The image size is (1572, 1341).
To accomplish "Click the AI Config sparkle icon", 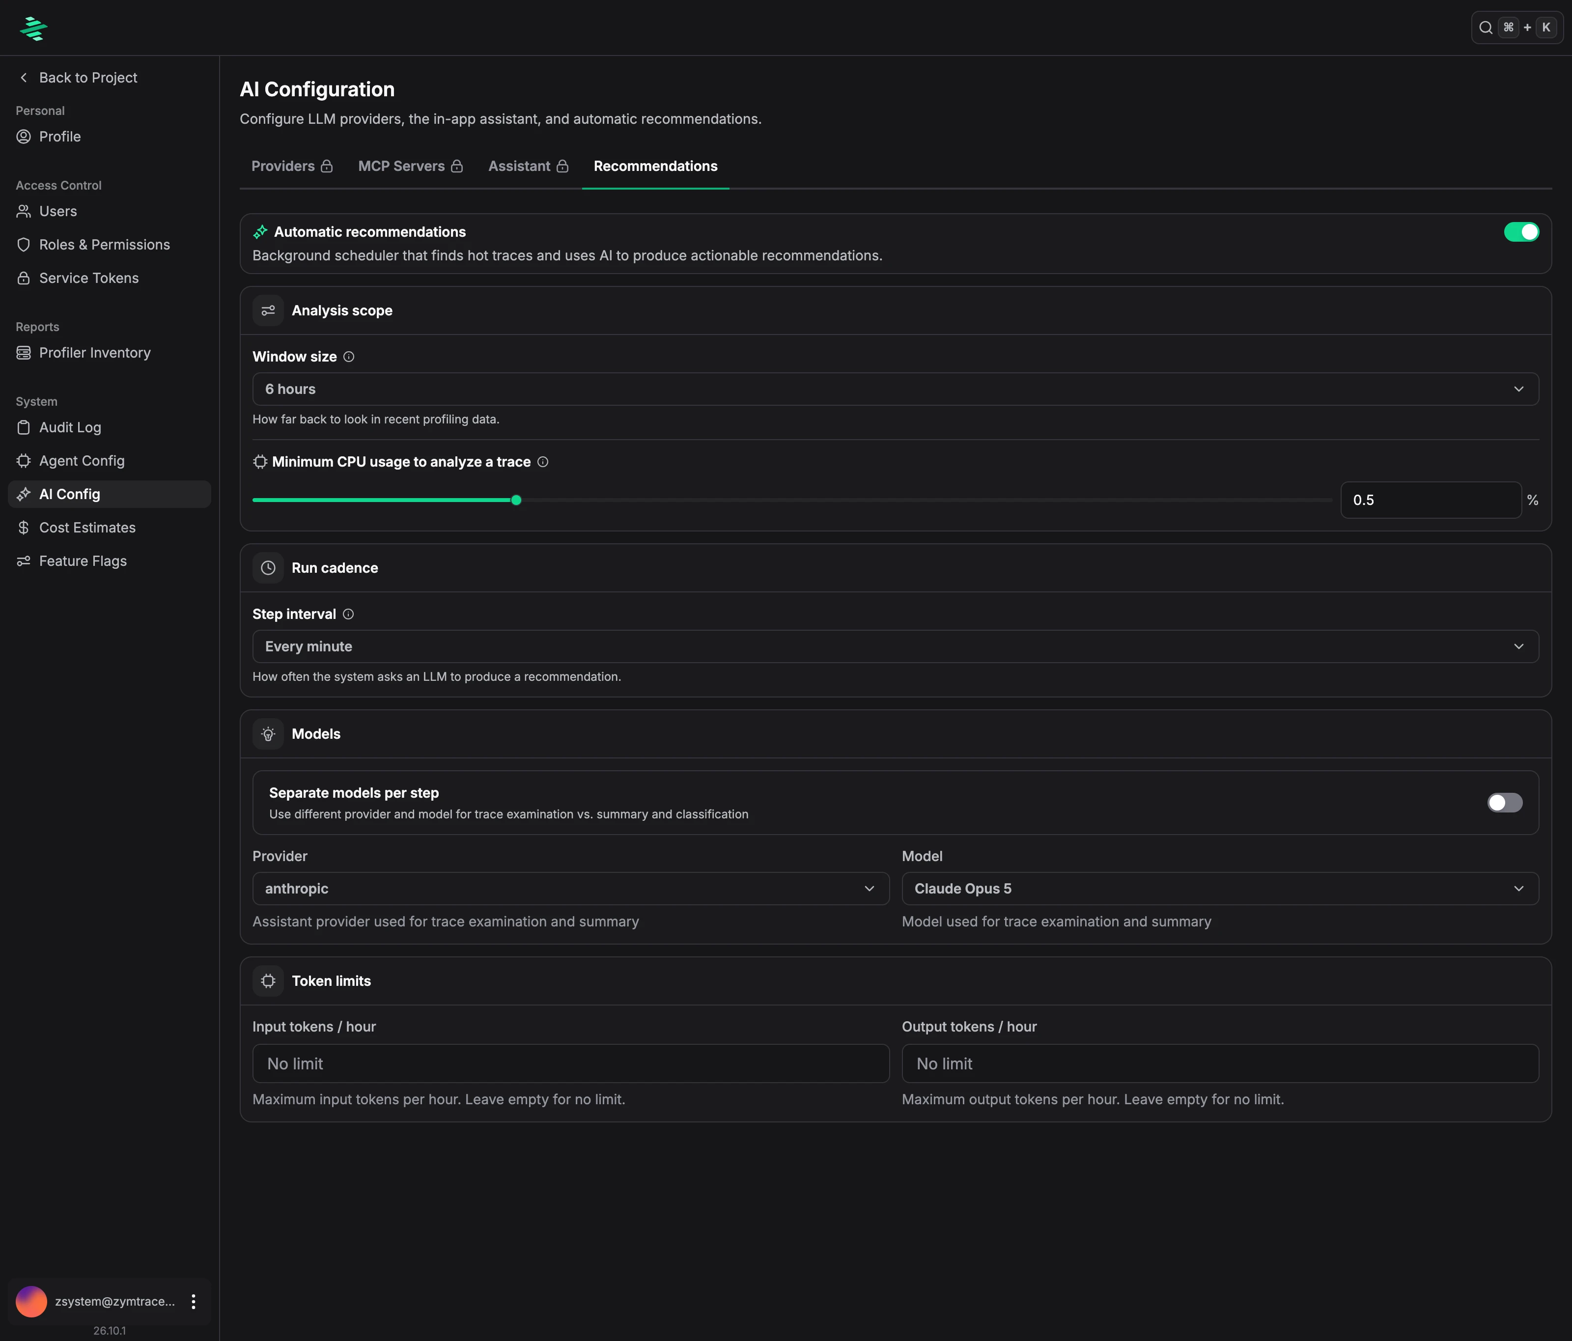I will [24, 494].
